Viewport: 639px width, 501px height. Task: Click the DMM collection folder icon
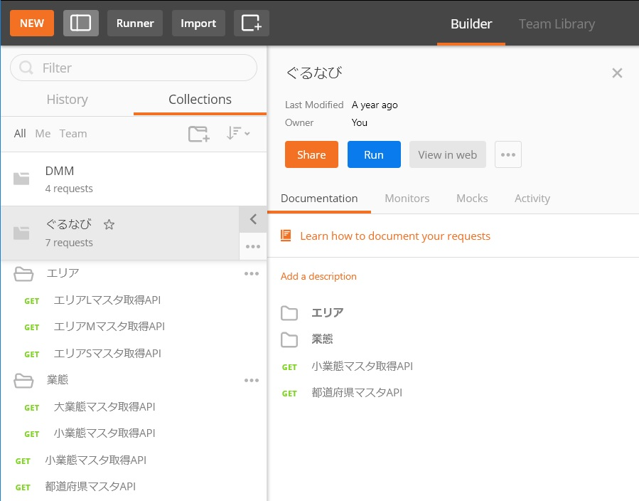(21, 179)
